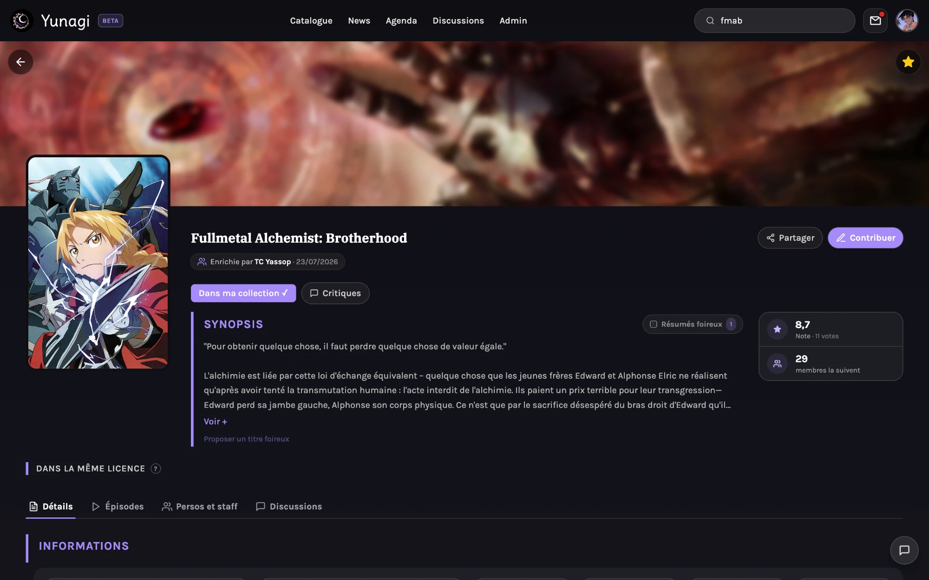Click the Yunagi site name
This screenshot has height=580, width=929.
(x=65, y=20)
